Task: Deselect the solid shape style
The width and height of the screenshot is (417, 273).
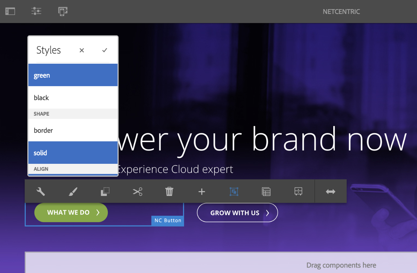Action: 73,153
